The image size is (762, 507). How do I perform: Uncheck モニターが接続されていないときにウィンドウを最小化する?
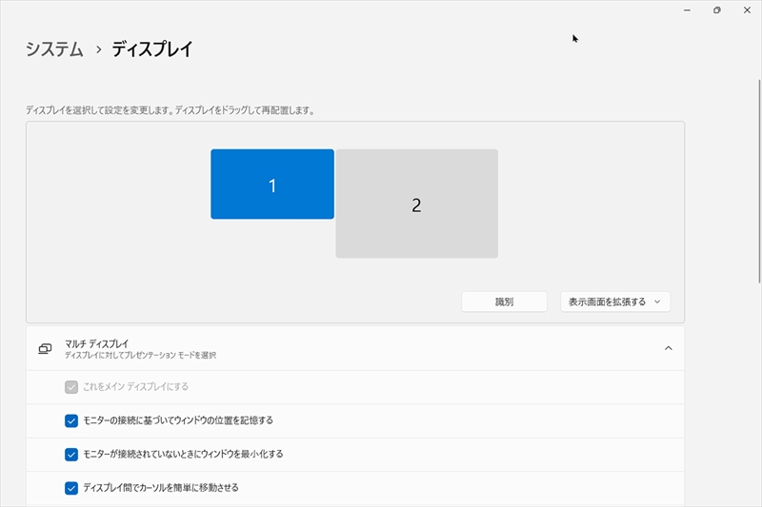(x=71, y=455)
